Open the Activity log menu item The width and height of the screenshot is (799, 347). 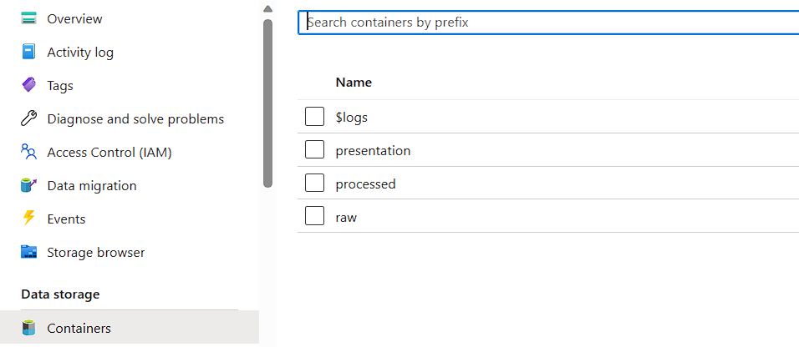tap(80, 52)
